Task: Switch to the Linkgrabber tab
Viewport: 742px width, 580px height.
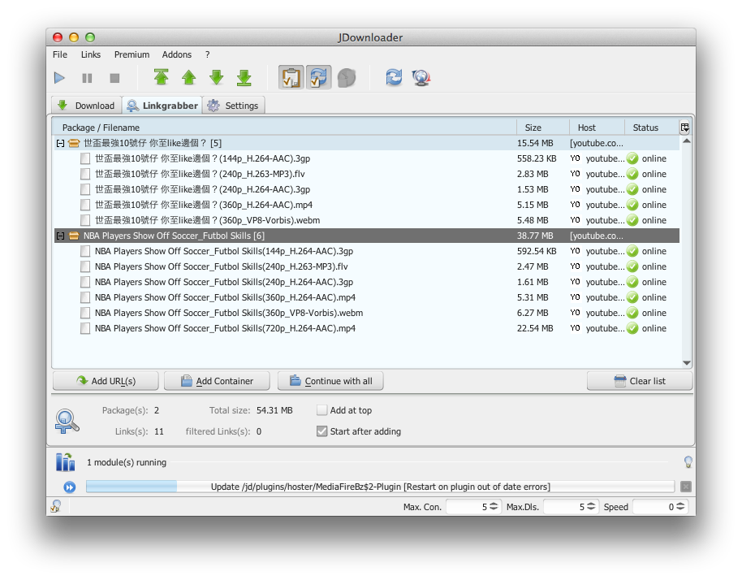Action: pos(162,105)
